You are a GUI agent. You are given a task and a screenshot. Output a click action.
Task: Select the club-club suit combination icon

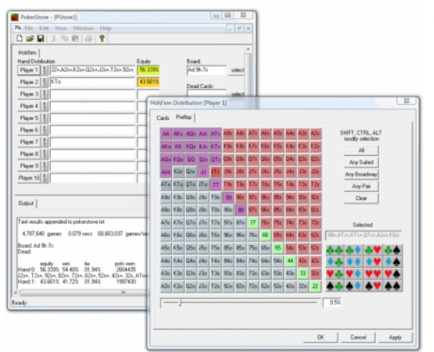[334, 249]
